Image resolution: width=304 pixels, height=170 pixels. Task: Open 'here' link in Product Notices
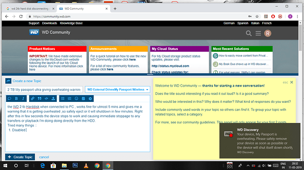point(32,69)
